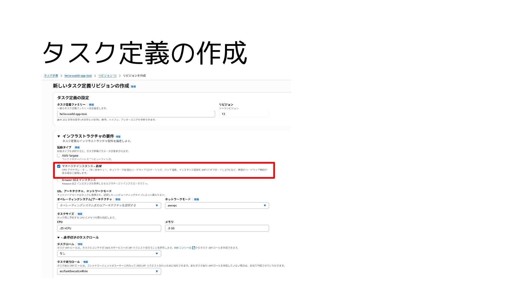Viewport: 518px width, 291px height.
Task: Click the external link icon beside IAM コンソール
Action: 193,248
